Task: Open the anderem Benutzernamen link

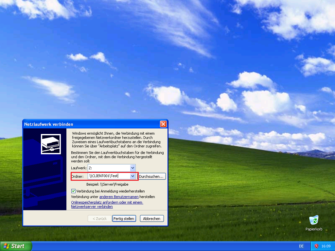Action: tap(119, 197)
